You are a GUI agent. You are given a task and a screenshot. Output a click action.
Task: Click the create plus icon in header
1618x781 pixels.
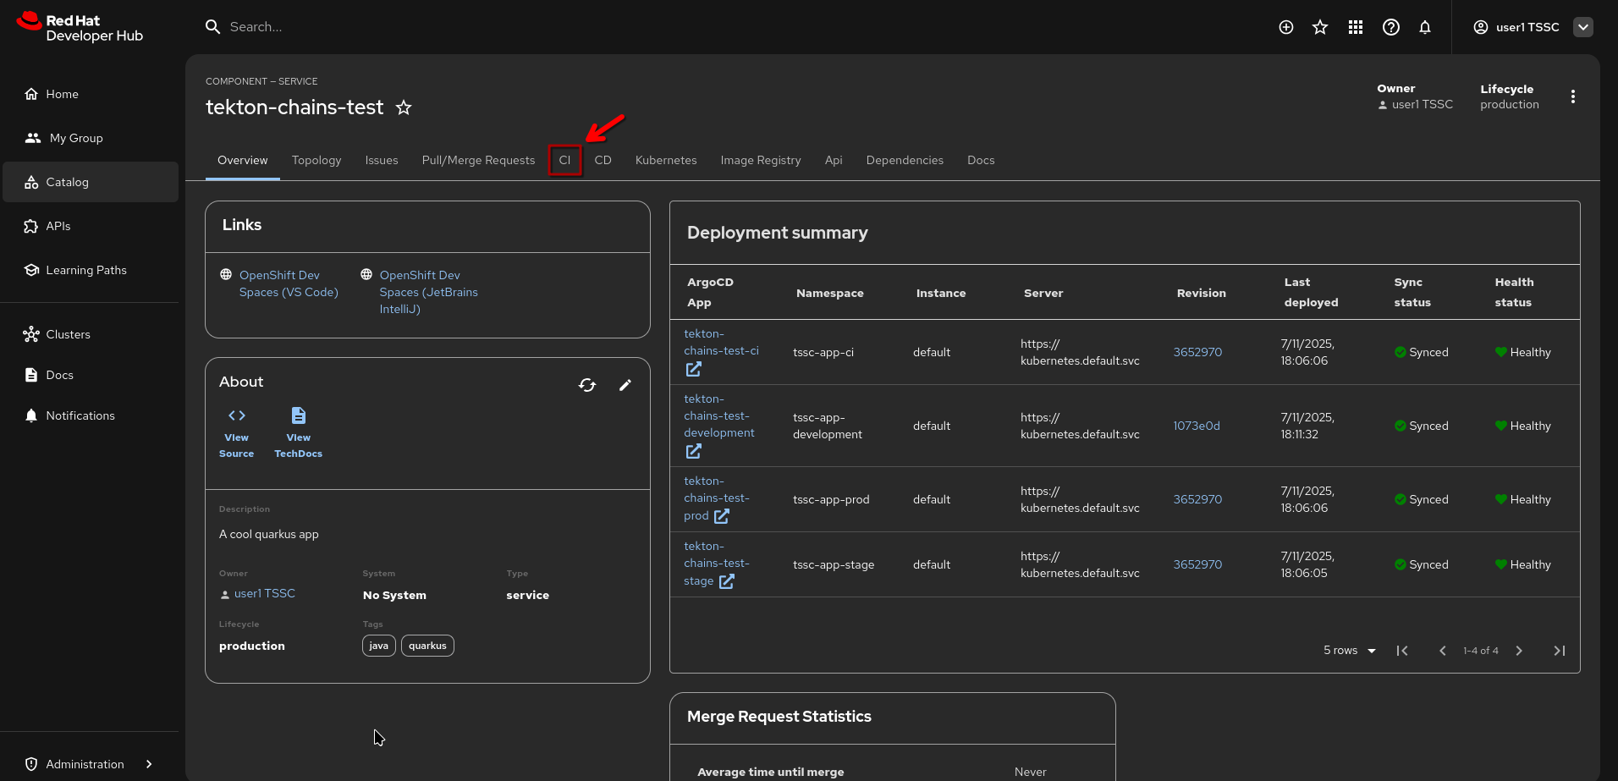click(x=1285, y=27)
